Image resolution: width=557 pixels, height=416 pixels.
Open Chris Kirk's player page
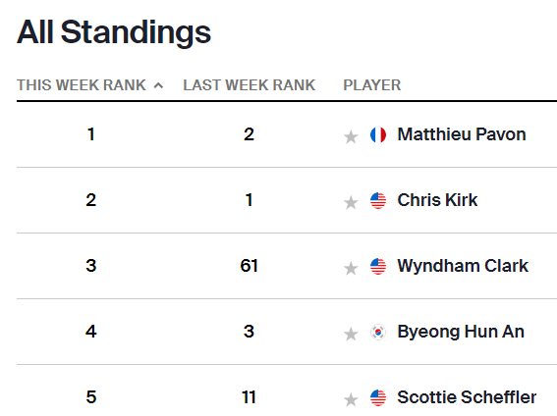coord(437,200)
